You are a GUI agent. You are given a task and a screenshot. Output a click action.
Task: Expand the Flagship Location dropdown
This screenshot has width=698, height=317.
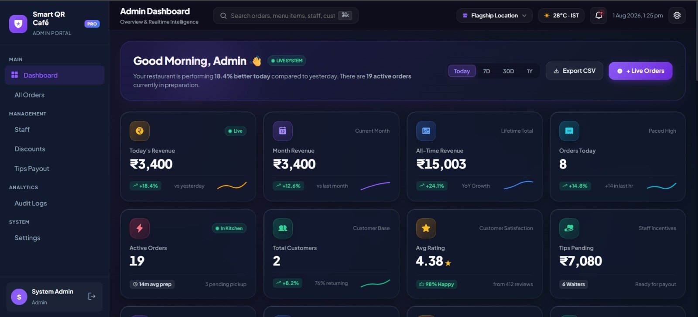[x=494, y=15]
